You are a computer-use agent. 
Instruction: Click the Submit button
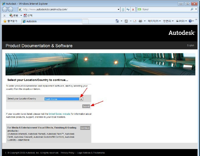pos(86,106)
